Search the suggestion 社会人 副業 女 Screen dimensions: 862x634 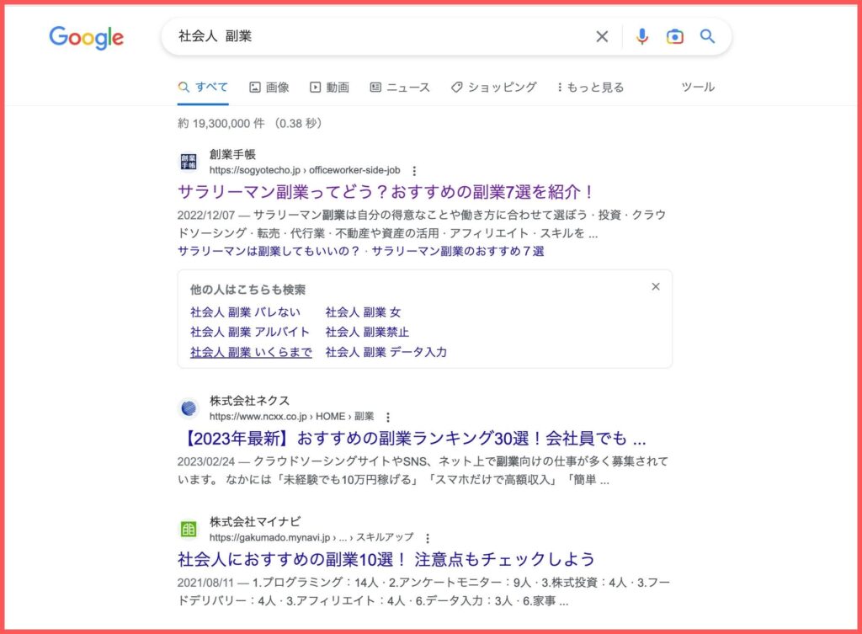click(364, 312)
